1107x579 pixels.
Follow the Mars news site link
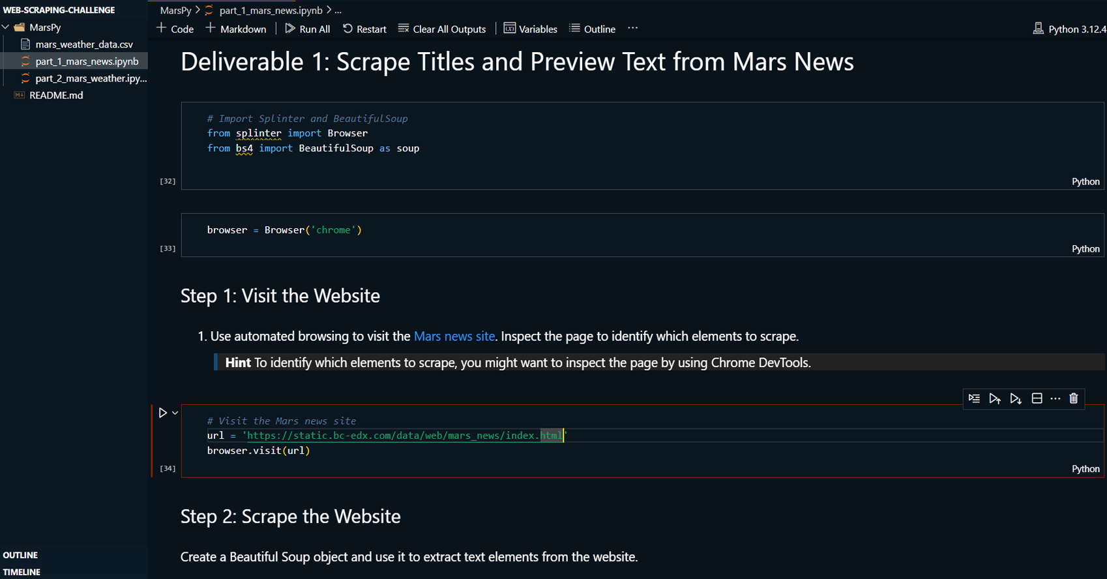454,336
